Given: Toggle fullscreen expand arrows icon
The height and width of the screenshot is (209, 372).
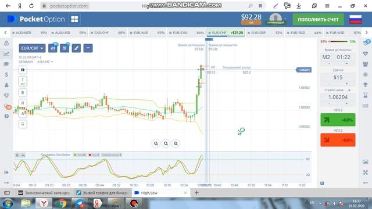Looking at the screenshot, I should pyautogui.click(x=366, y=172).
